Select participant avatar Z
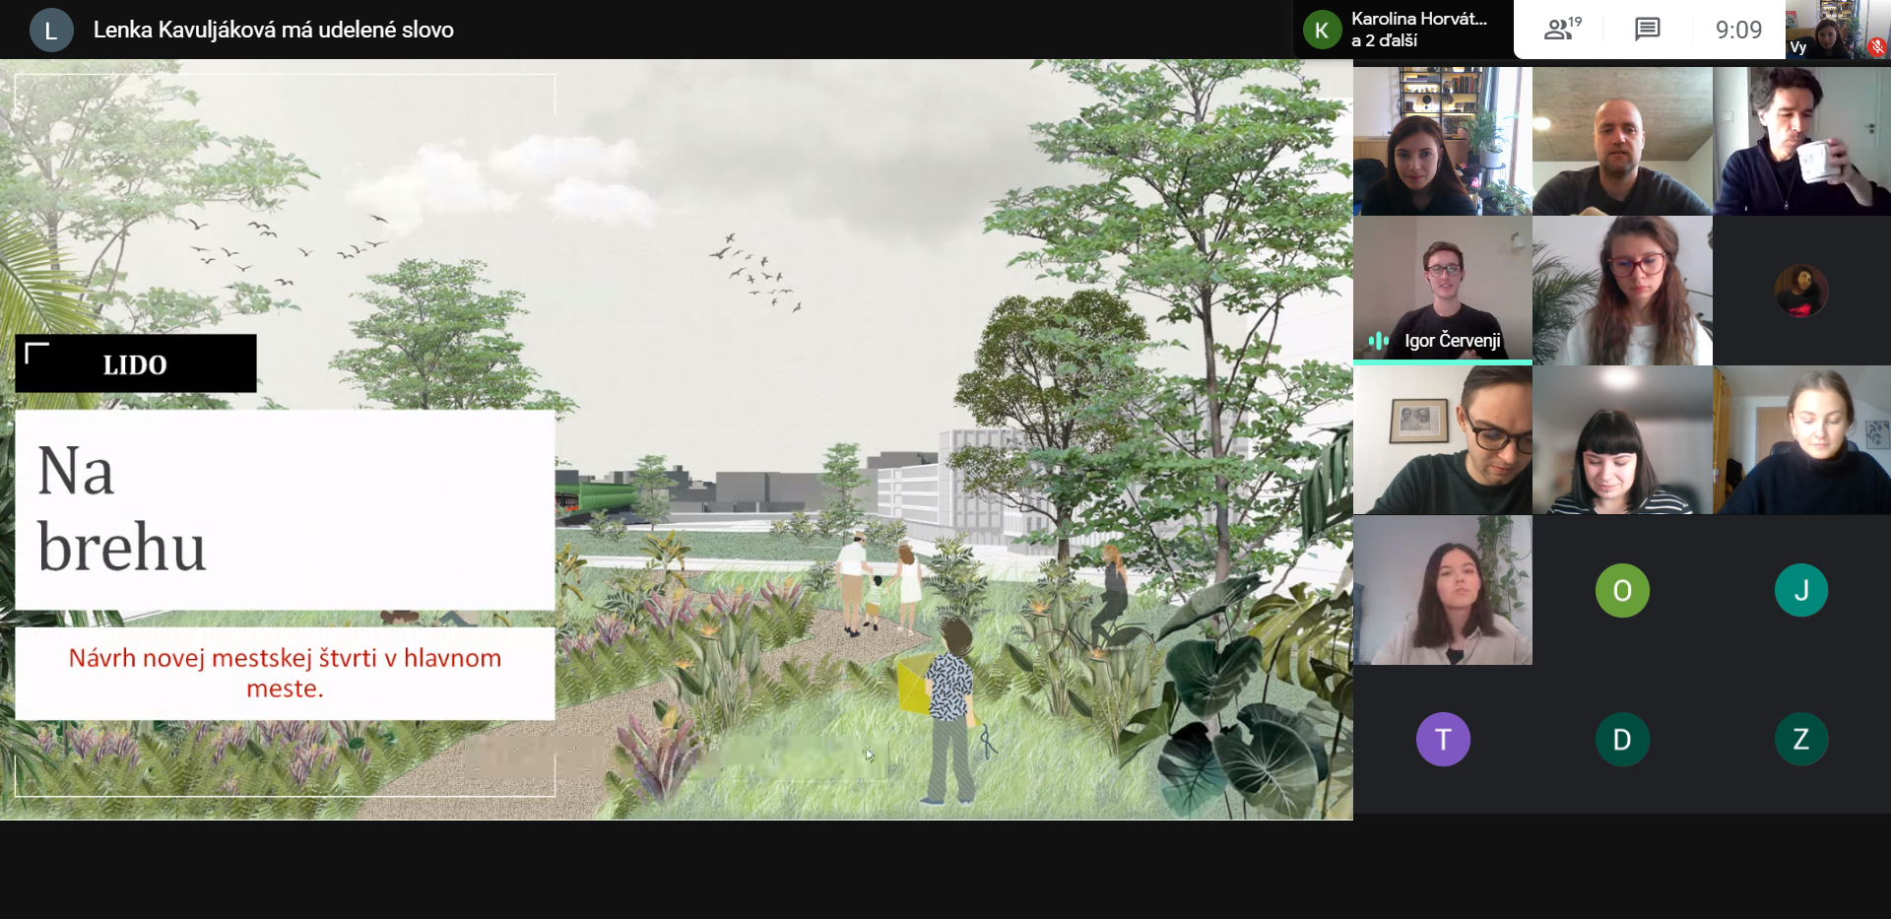The image size is (1891, 919). tap(1801, 739)
